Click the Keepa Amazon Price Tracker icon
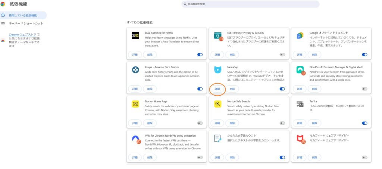The width and height of the screenshot is (382, 169). click(x=135, y=70)
